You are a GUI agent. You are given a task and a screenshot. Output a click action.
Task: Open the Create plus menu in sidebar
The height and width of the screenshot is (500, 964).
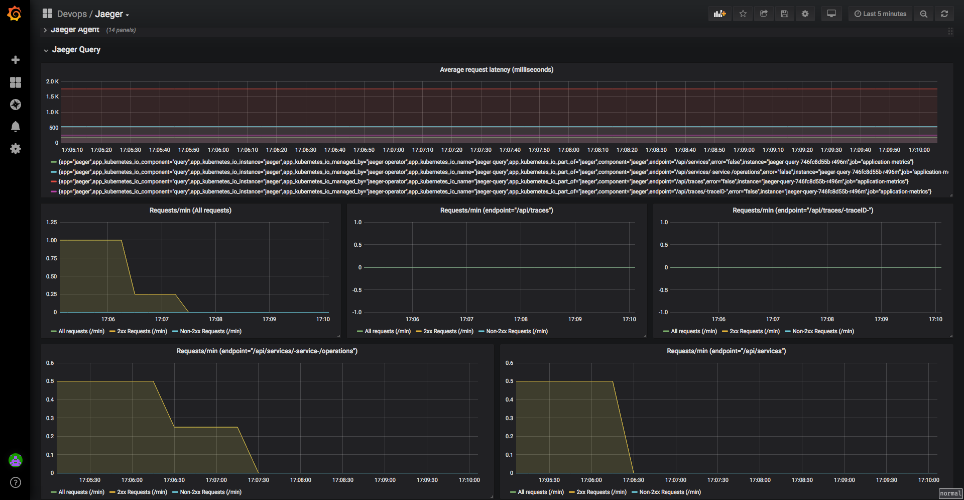16,60
